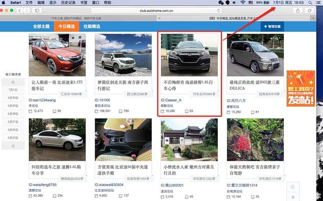
Task: Open the white Prado lake thumbnail
Action: tap(123, 55)
